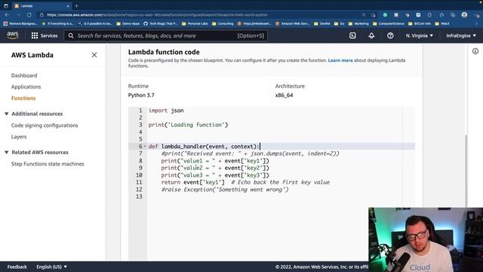The width and height of the screenshot is (483, 272).
Task: Click the browser address bar URL
Action: (157, 15)
